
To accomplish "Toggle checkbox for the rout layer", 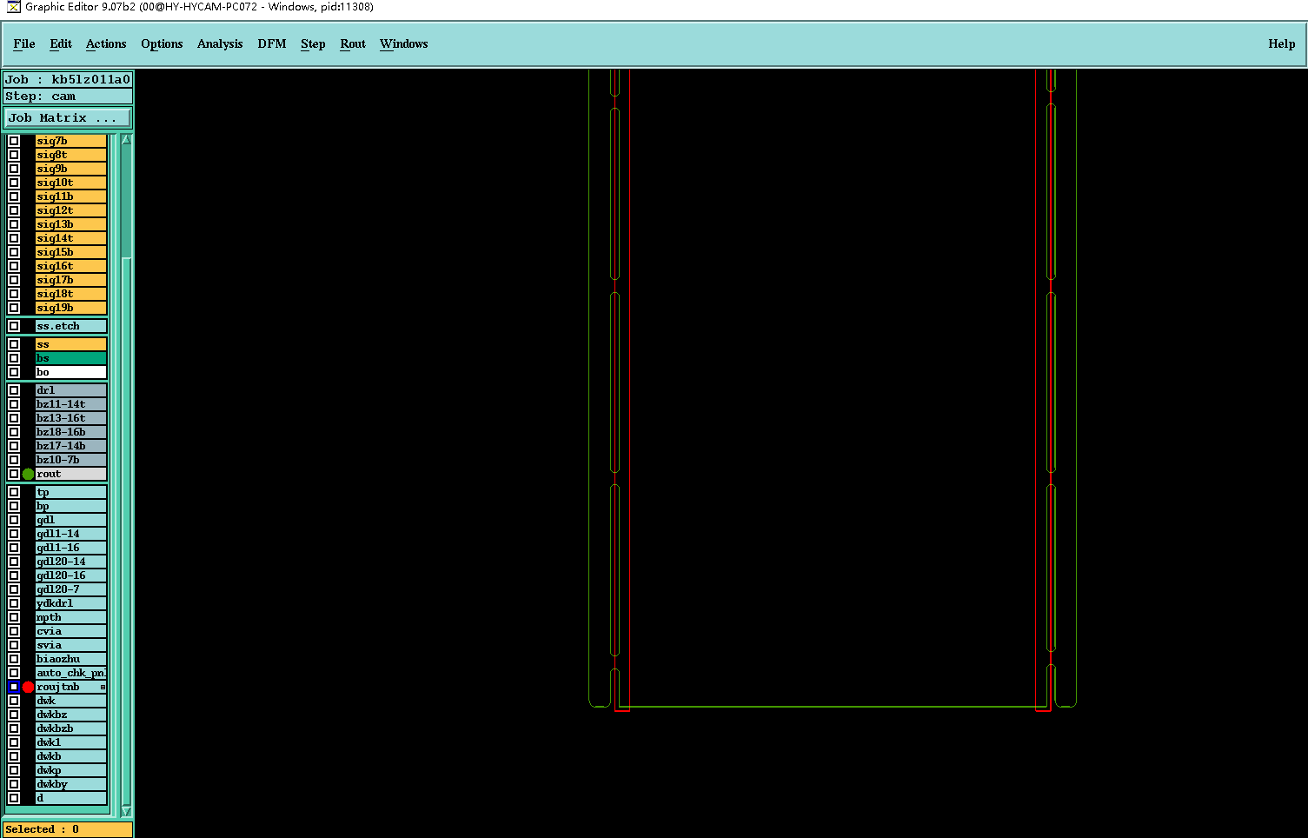I will coord(14,474).
